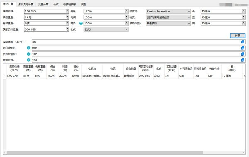Open help icon next to 提价 field
This screenshot has width=249, height=157.
pos(81,23)
